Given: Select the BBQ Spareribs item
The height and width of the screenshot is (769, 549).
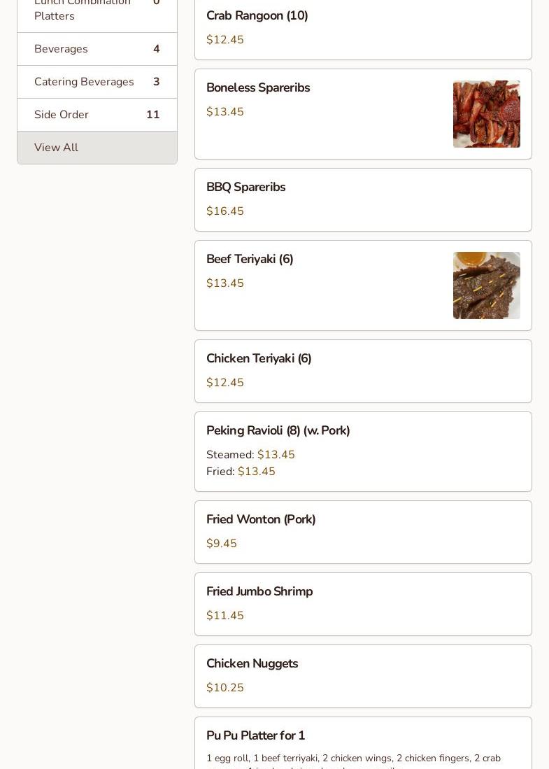Looking at the screenshot, I should pyautogui.click(x=245, y=187).
